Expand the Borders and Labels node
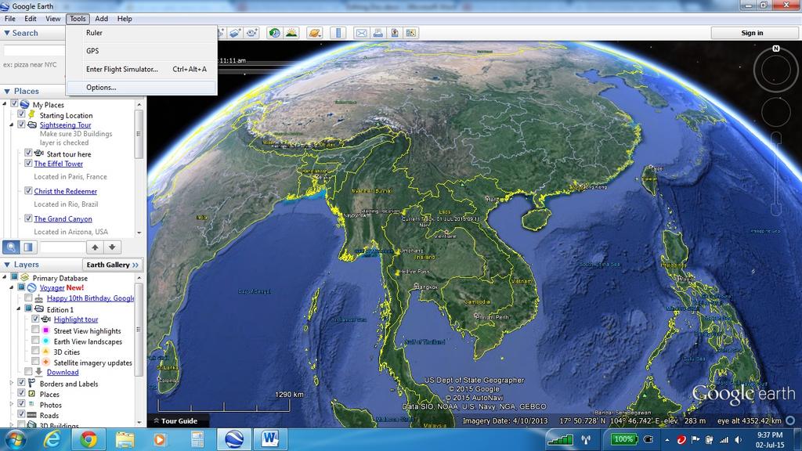Viewport: 802px width, 451px height. point(11,383)
